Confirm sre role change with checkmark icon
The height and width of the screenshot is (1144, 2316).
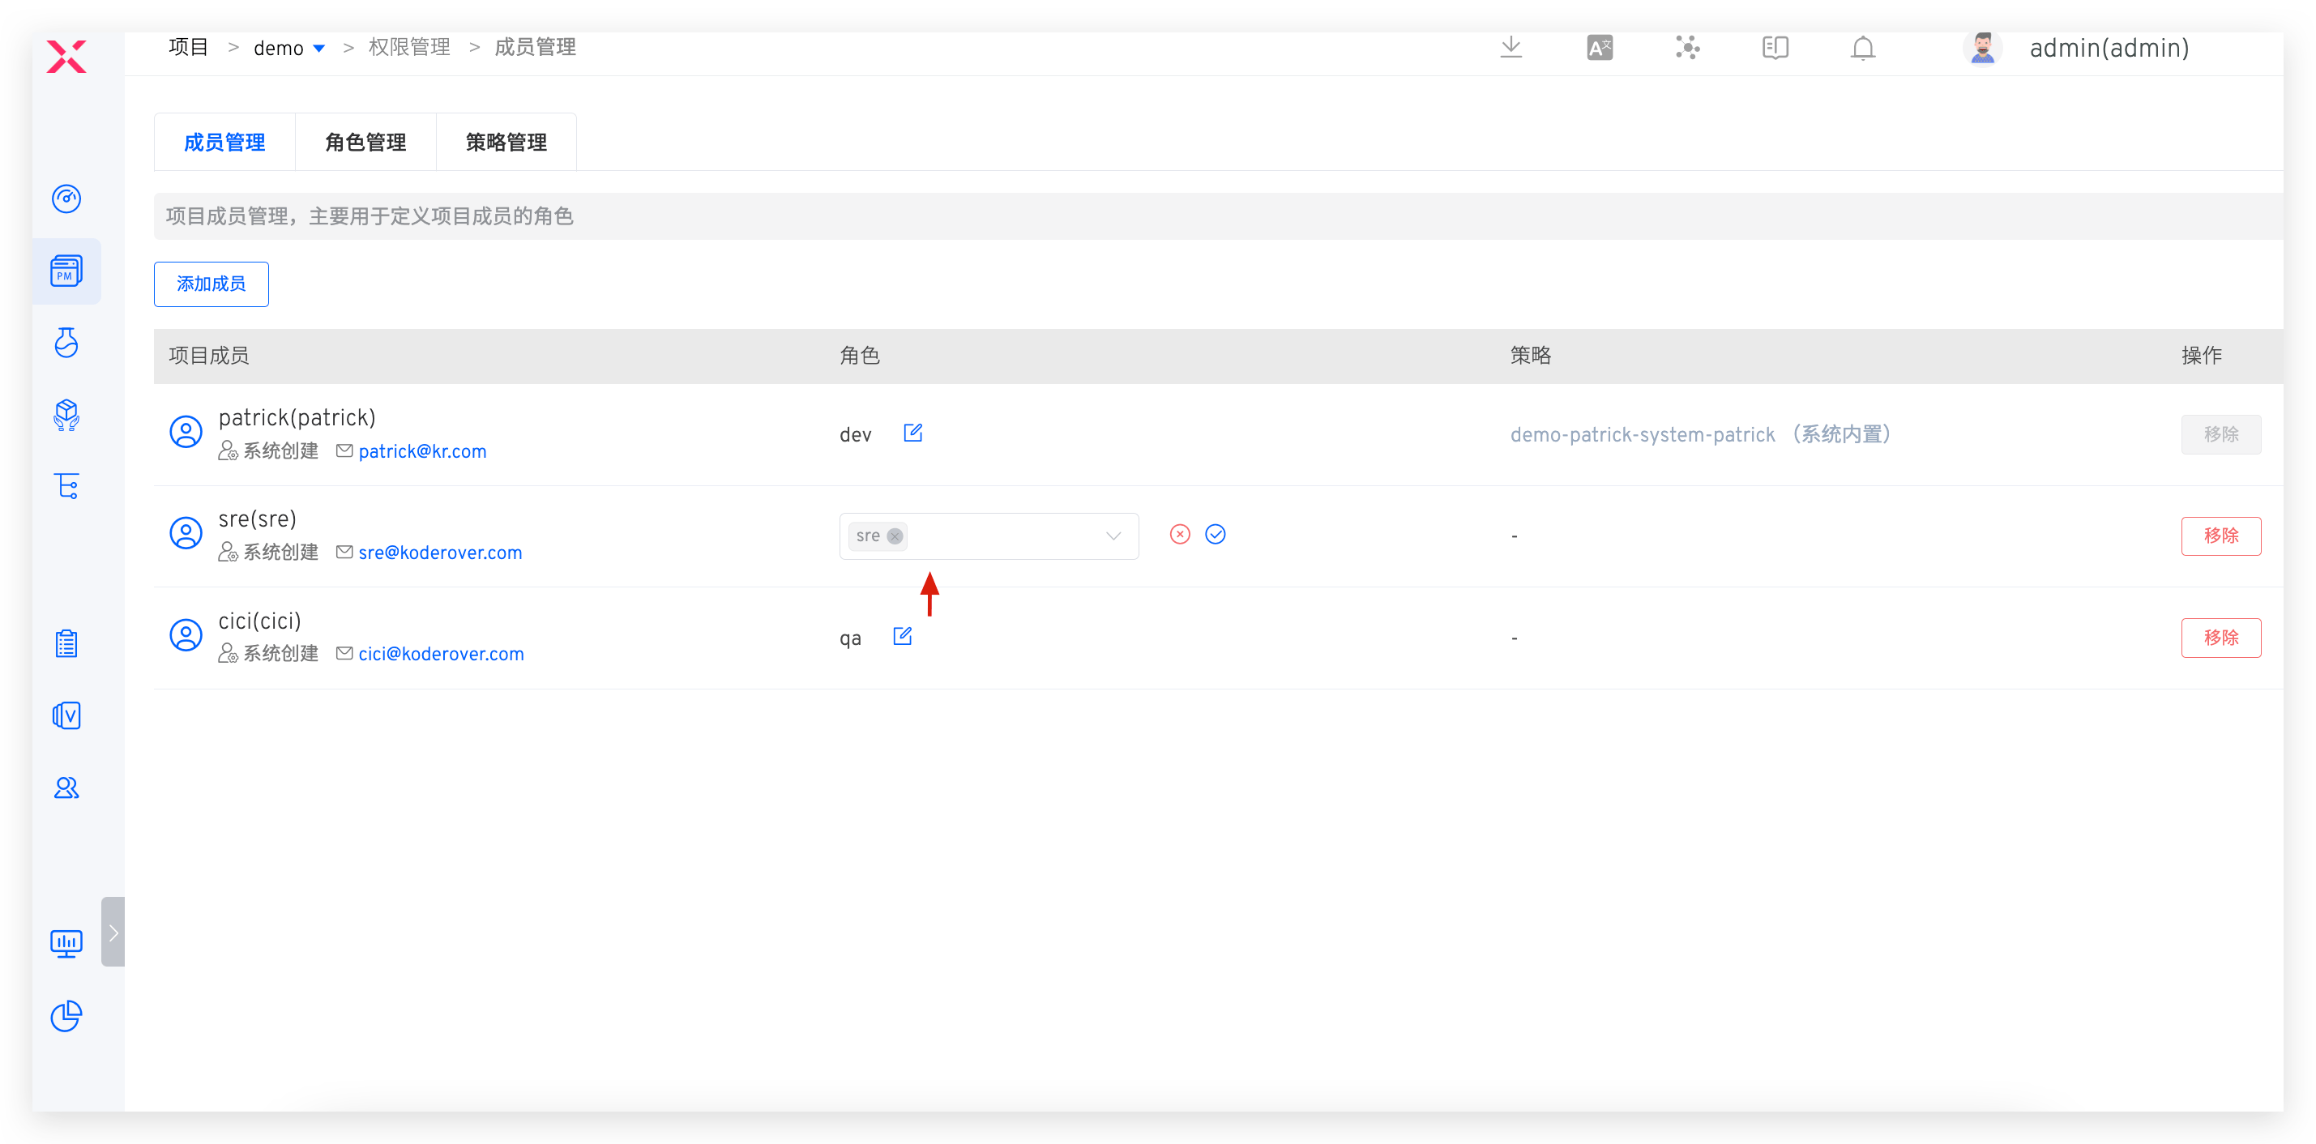(x=1215, y=535)
